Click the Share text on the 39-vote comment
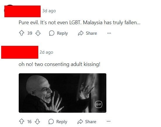The width and height of the screenshot is (161, 127). [x=91, y=33]
